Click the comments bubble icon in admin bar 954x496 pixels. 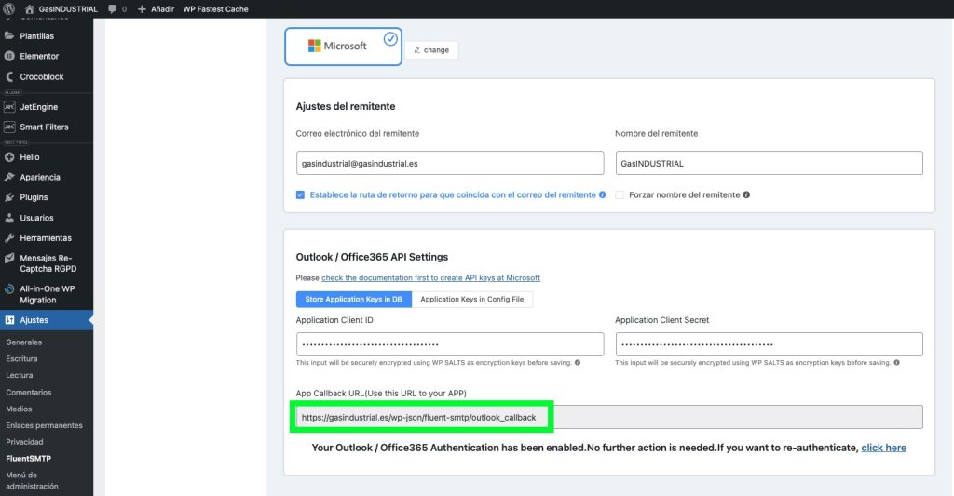point(112,8)
